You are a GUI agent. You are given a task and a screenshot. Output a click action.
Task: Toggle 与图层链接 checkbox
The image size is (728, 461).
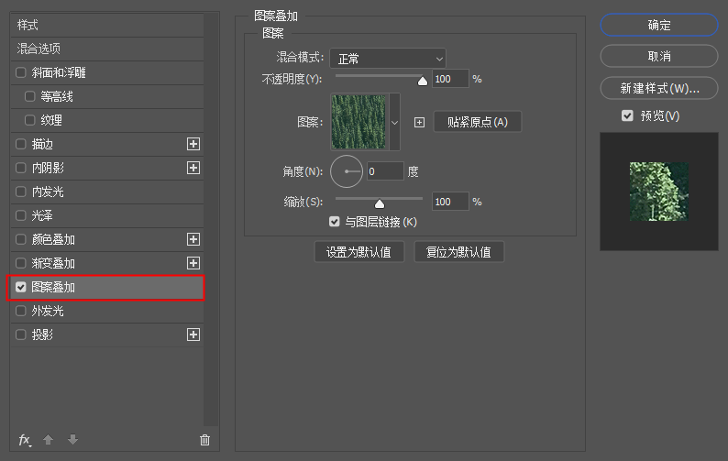pos(335,222)
